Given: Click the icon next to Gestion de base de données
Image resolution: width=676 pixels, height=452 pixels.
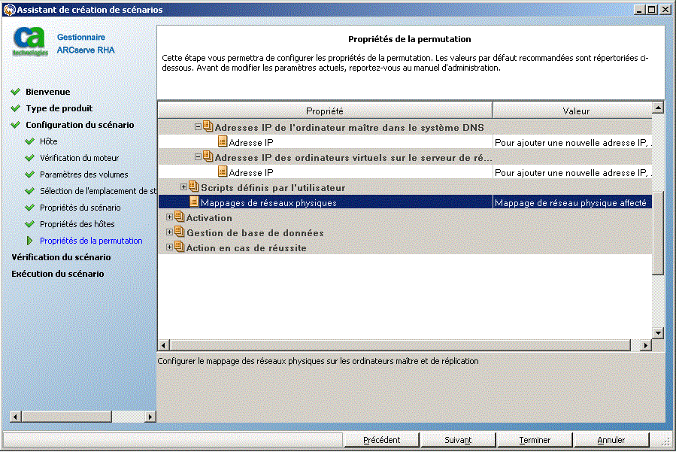Looking at the screenshot, I should tap(177, 232).
